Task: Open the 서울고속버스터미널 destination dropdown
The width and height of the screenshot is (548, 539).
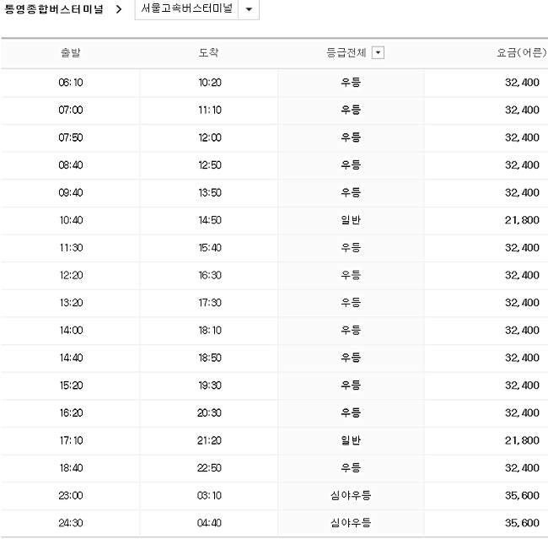Action: pyautogui.click(x=196, y=9)
